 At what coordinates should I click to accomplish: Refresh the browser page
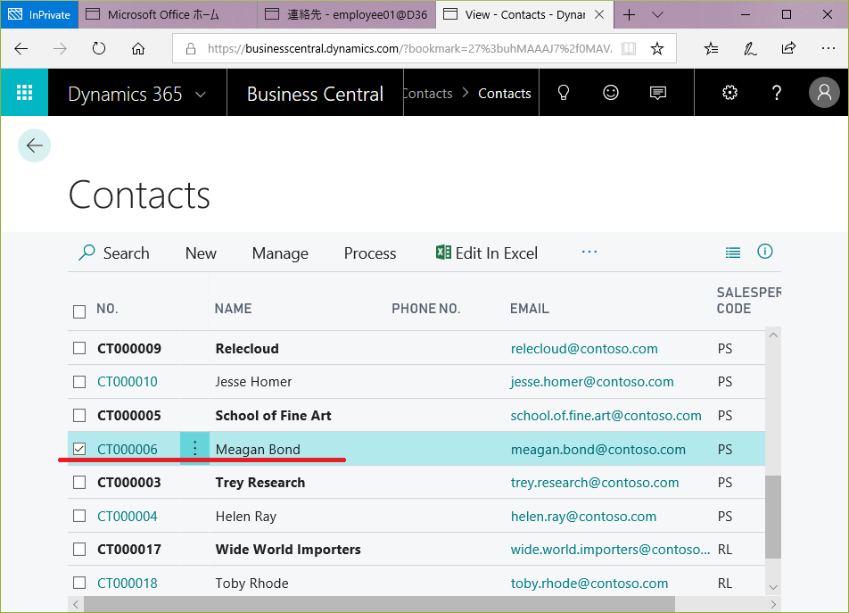pos(98,49)
